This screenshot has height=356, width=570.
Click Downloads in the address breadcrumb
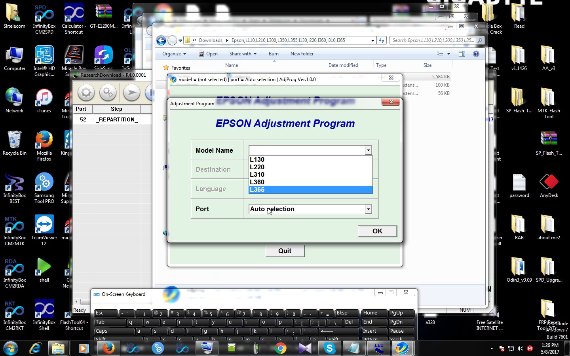tap(211, 40)
